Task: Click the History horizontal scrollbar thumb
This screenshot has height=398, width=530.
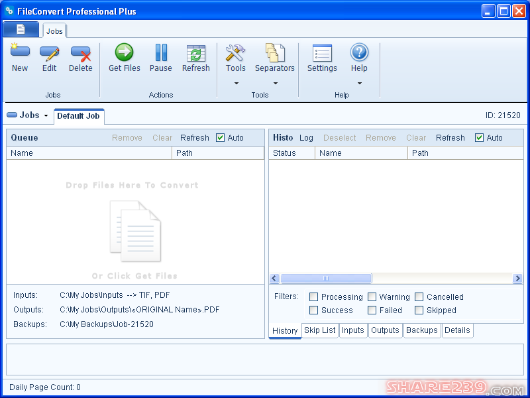Action: coord(326,278)
